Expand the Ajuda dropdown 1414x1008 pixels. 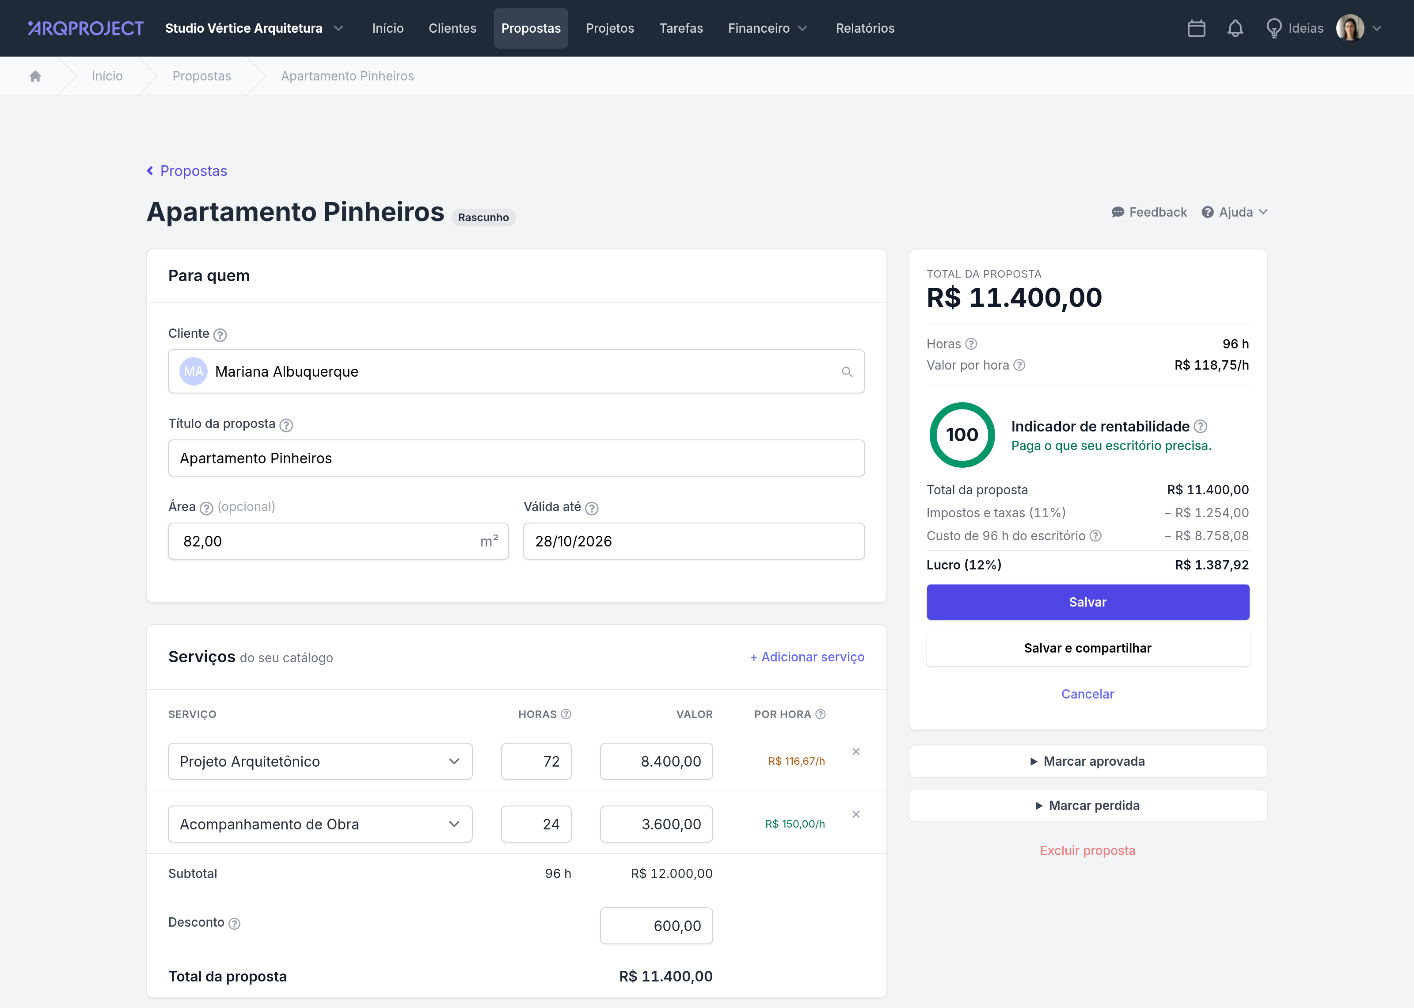coord(1235,212)
